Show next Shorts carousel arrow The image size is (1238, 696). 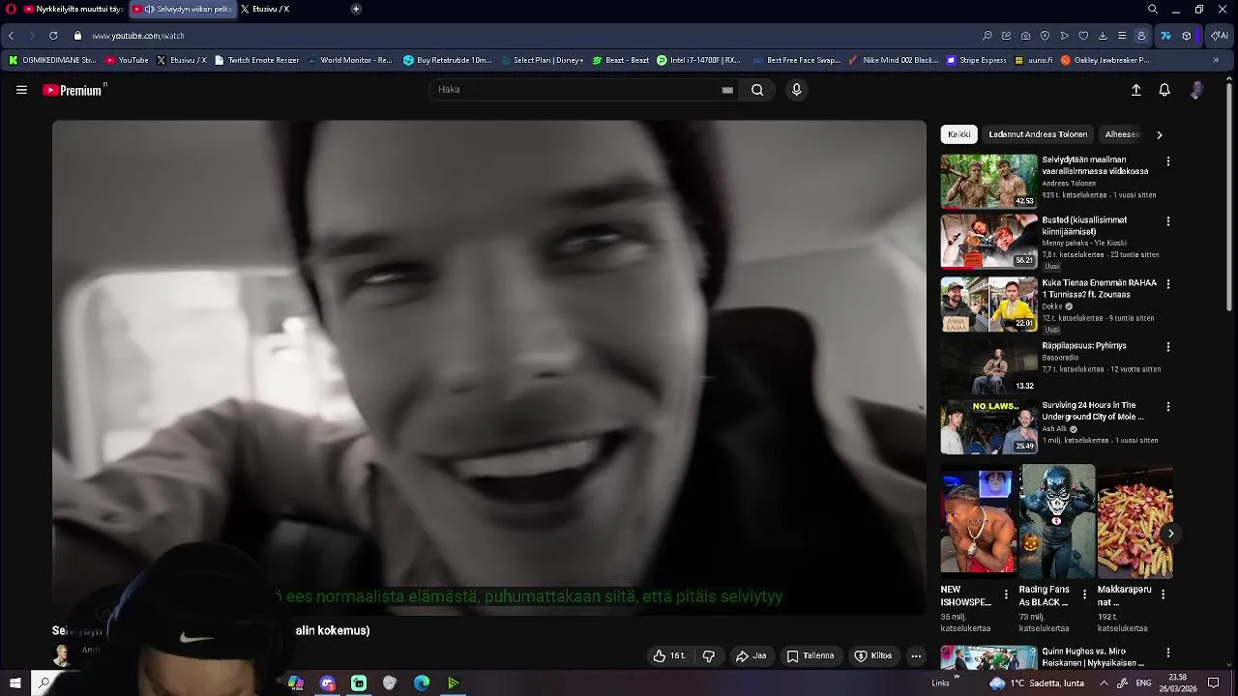1170,534
